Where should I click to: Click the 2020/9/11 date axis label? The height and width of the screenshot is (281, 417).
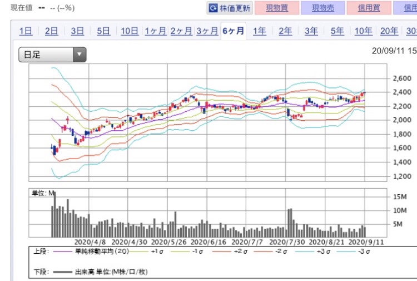(366, 242)
